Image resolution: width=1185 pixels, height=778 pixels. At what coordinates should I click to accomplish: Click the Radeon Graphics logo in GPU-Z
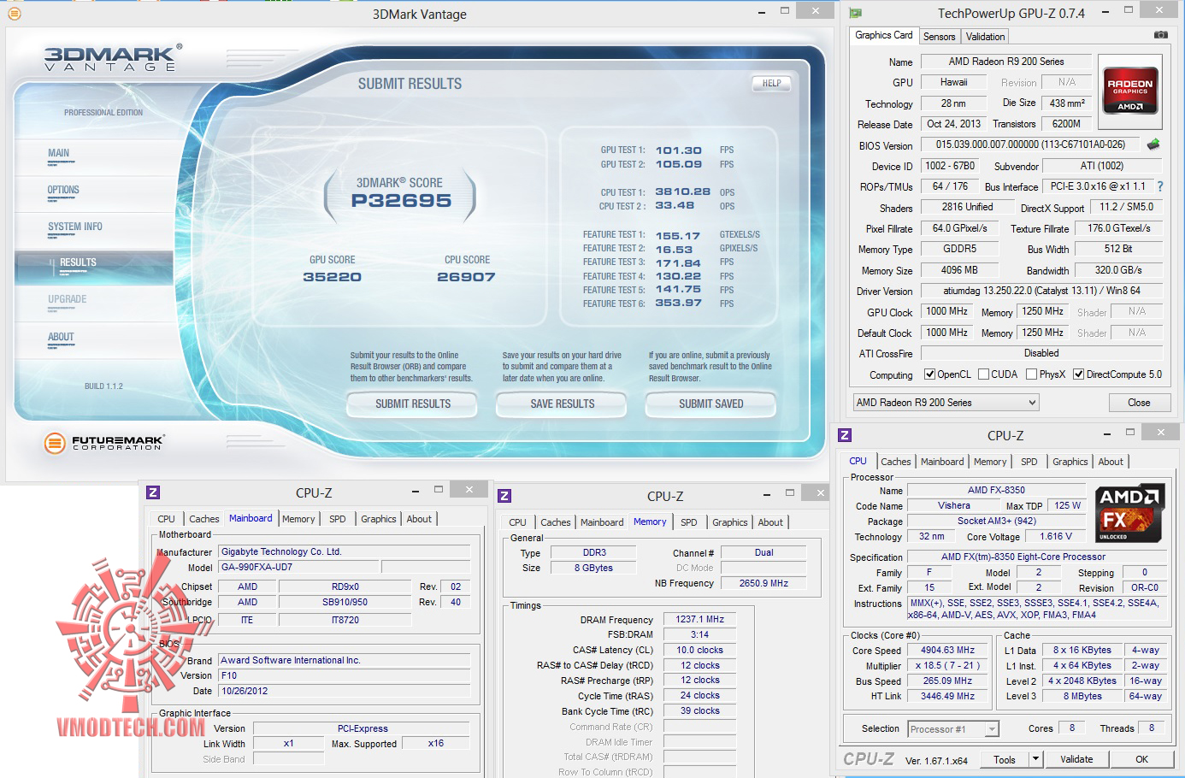point(1129,90)
